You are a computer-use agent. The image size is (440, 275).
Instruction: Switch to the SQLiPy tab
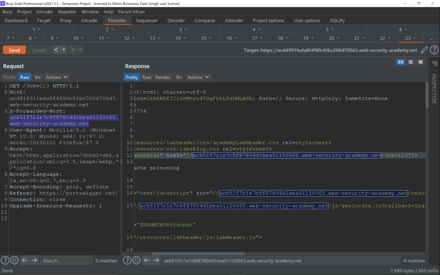click(x=337, y=21)
